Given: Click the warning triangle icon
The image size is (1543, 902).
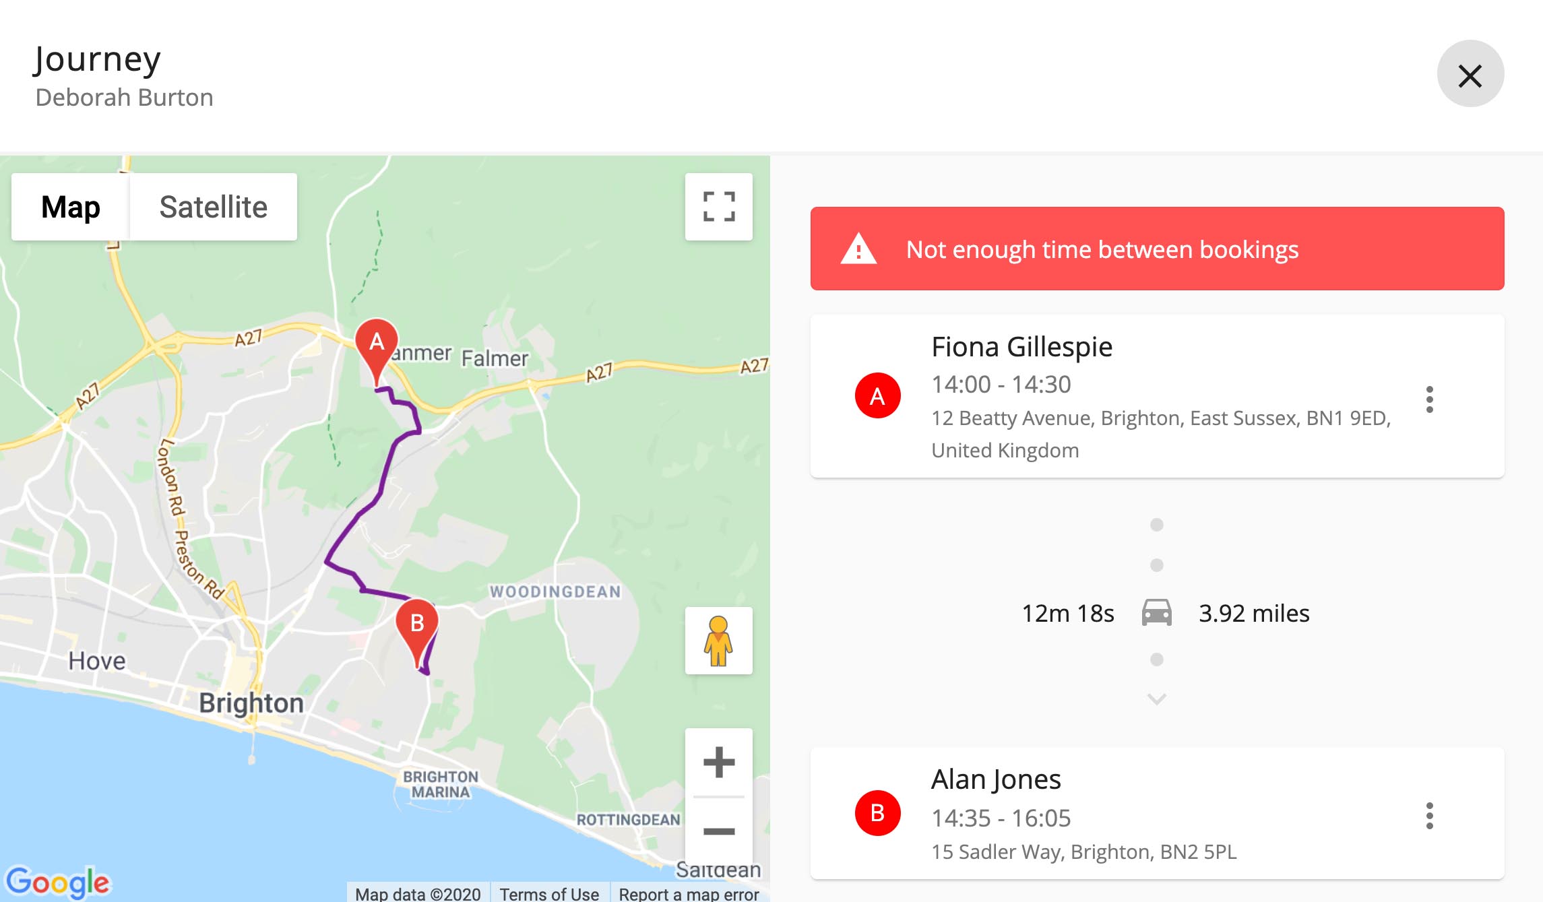Looking at the screenshot, I should pyautogui.click(x=858, y=249).
